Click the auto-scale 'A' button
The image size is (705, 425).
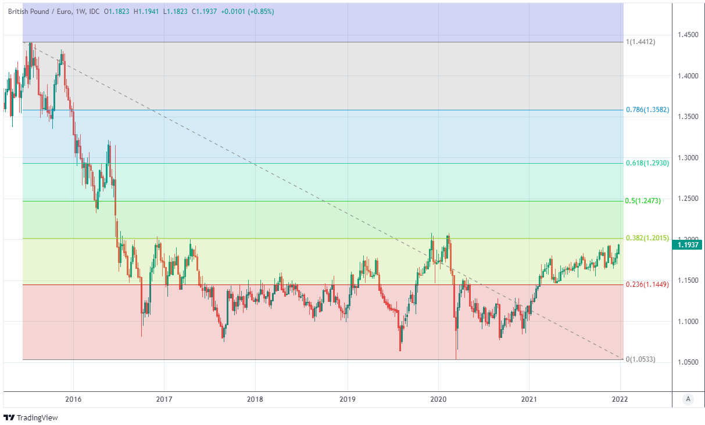688,399
